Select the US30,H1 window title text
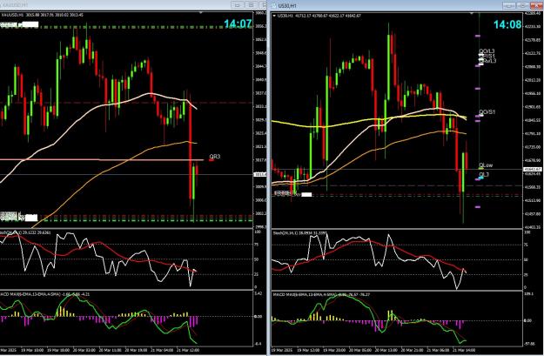 287,6
